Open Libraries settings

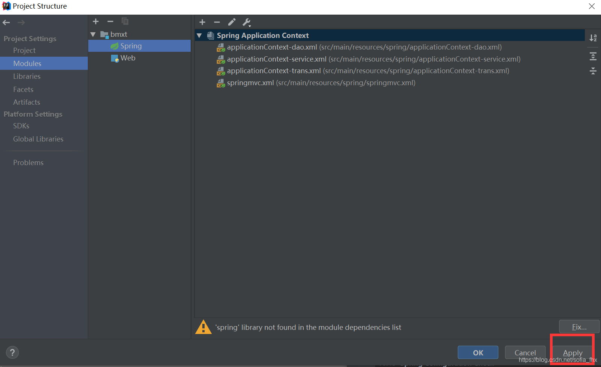[x=27, y=76]
